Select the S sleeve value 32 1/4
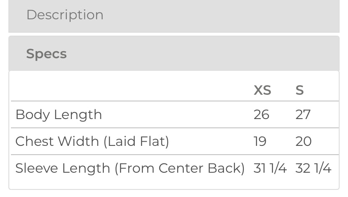Image resolution: width=348 pixels, height=197 pixels. (314, 168)
